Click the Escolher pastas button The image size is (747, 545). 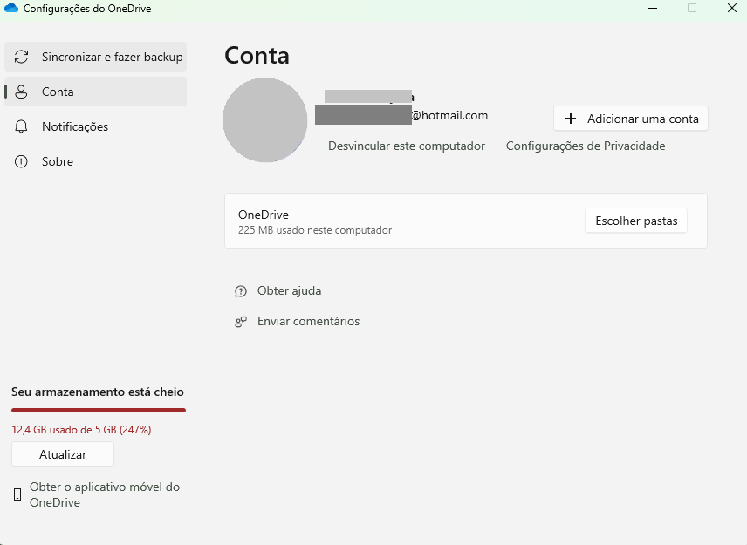(x=636, y=221)
